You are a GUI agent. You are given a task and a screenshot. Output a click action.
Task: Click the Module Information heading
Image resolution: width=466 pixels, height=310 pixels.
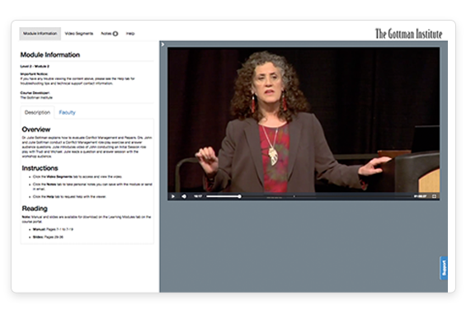click(50, 54)
